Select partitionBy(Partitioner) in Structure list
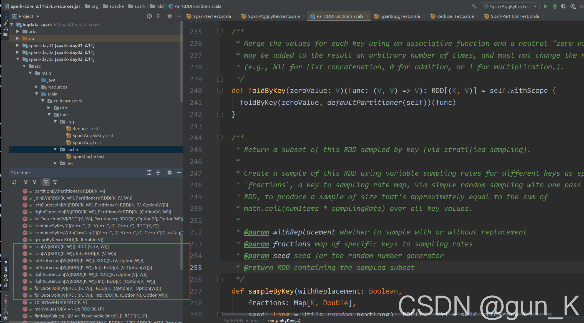This screenshot has width=584, height=323. [70, 191]
